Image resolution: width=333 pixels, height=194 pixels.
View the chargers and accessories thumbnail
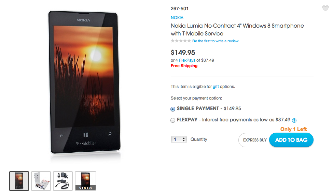tap(63, 181)
